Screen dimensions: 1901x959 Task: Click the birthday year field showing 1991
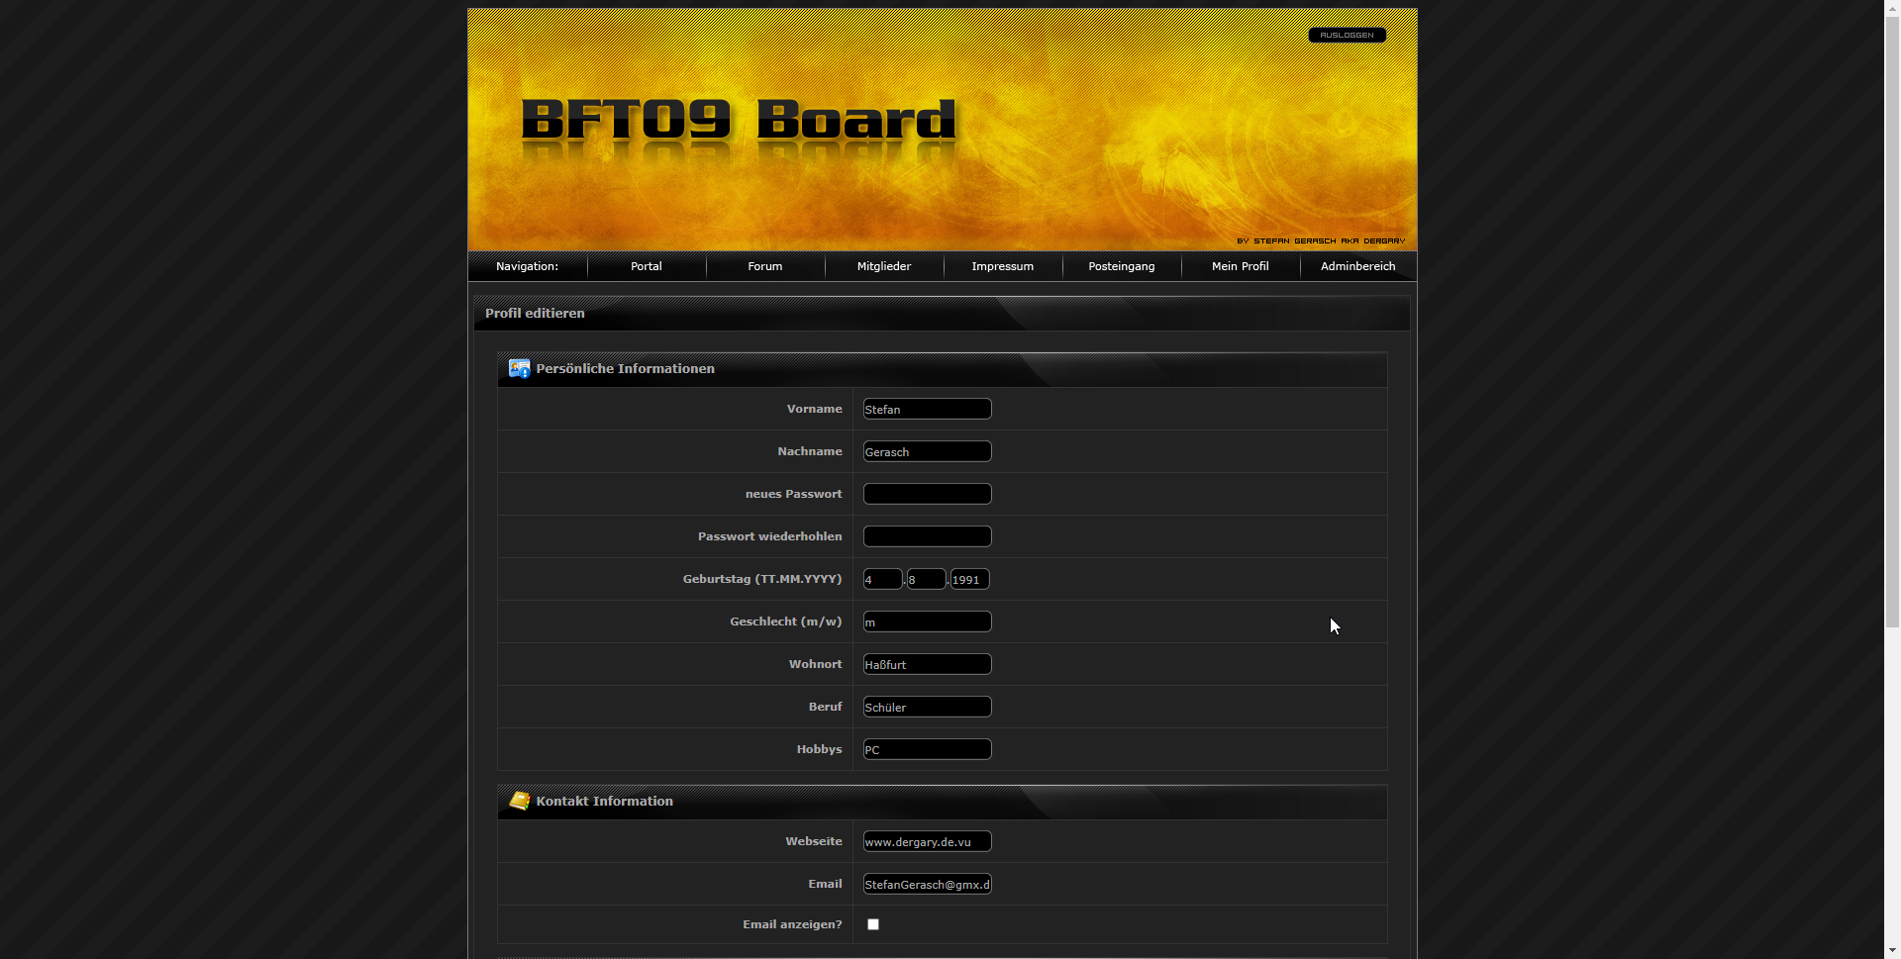[969, 580]
